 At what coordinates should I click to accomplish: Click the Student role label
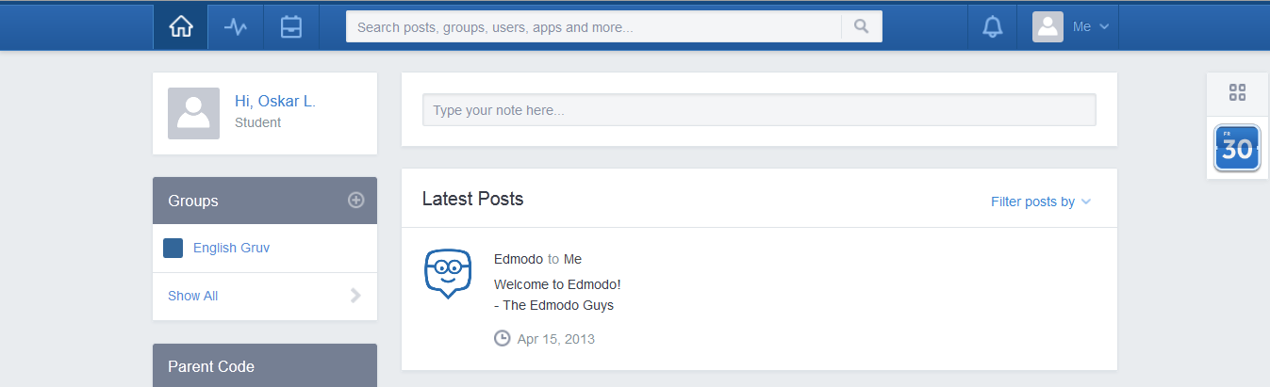[x=257, y=122]
